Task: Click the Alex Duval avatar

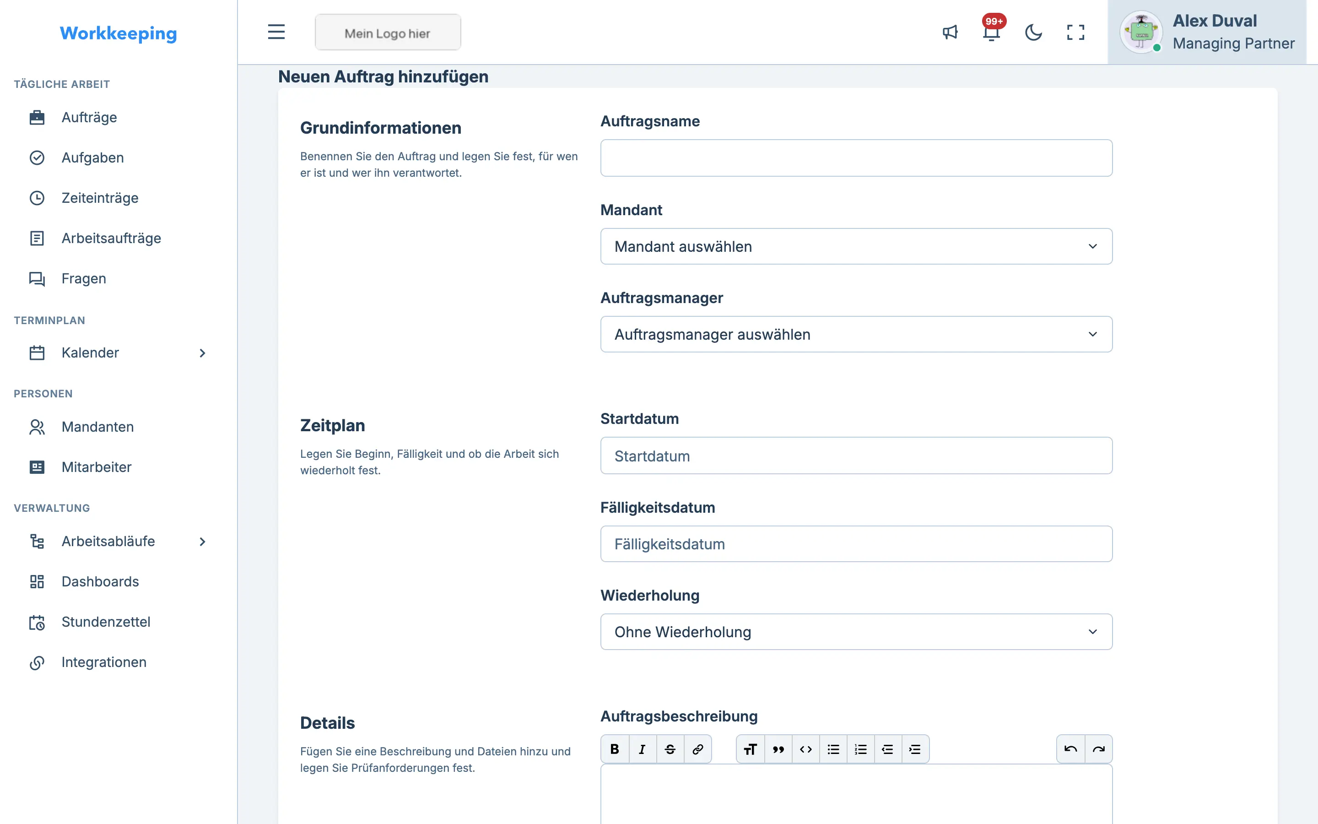Action: [1140, 32]
